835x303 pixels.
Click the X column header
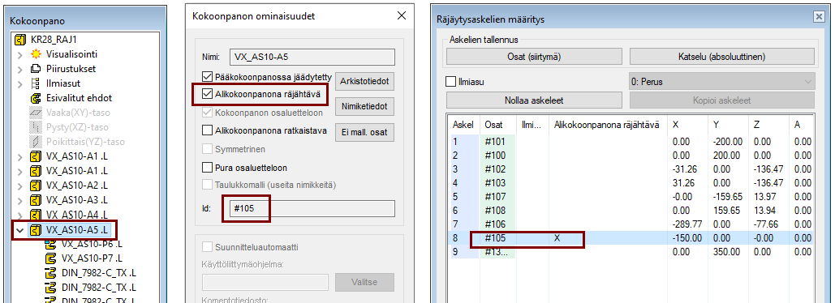tap(688, 125)
